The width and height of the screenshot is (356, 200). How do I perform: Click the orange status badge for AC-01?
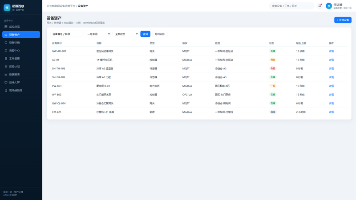click(x=273, y=60)
